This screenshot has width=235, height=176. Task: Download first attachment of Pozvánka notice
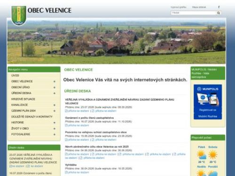pyautogui.click(x=77, y=140)
